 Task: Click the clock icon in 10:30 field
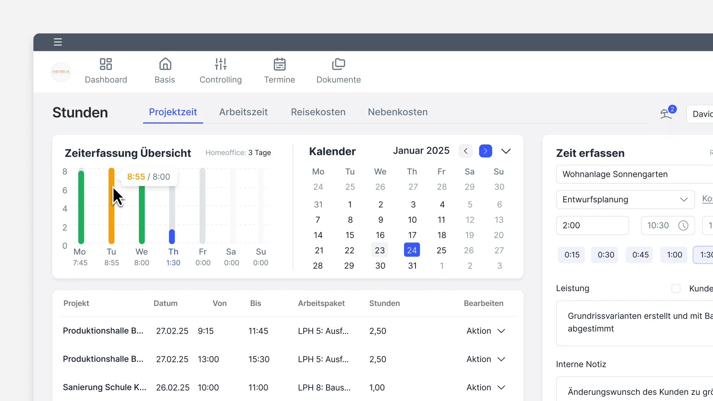tap(683, 225)
